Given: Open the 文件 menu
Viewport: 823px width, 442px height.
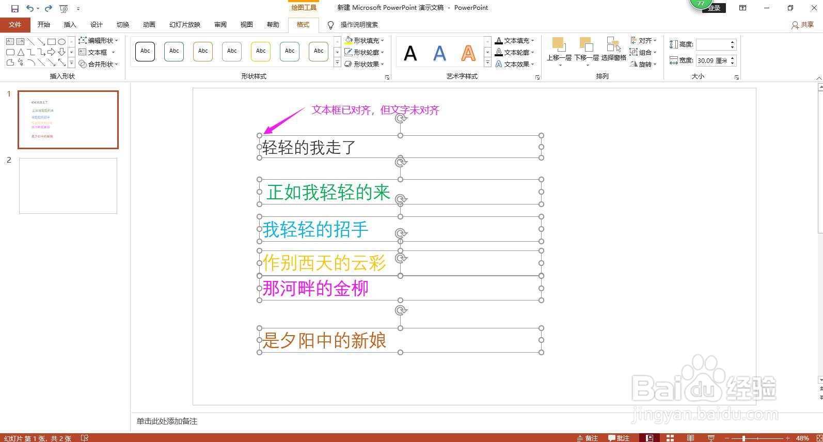Looking at the screenshot, I should [15, 24].
